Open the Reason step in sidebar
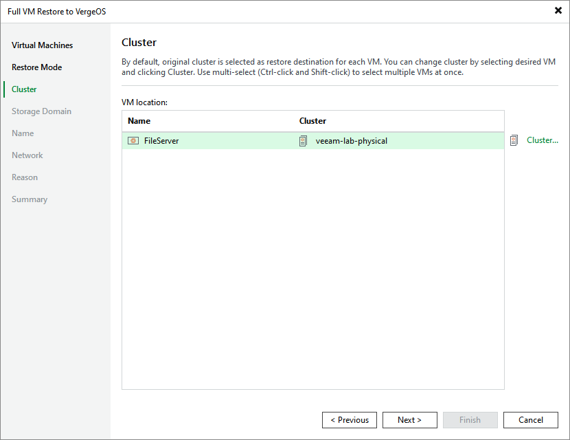Viewport: 570px width, 440px height. click(x=25, y=177)
